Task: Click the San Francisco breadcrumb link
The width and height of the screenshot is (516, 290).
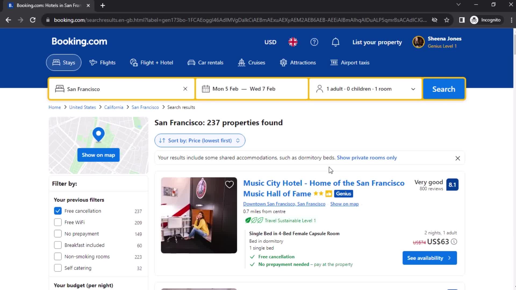Action: [145, 107]
